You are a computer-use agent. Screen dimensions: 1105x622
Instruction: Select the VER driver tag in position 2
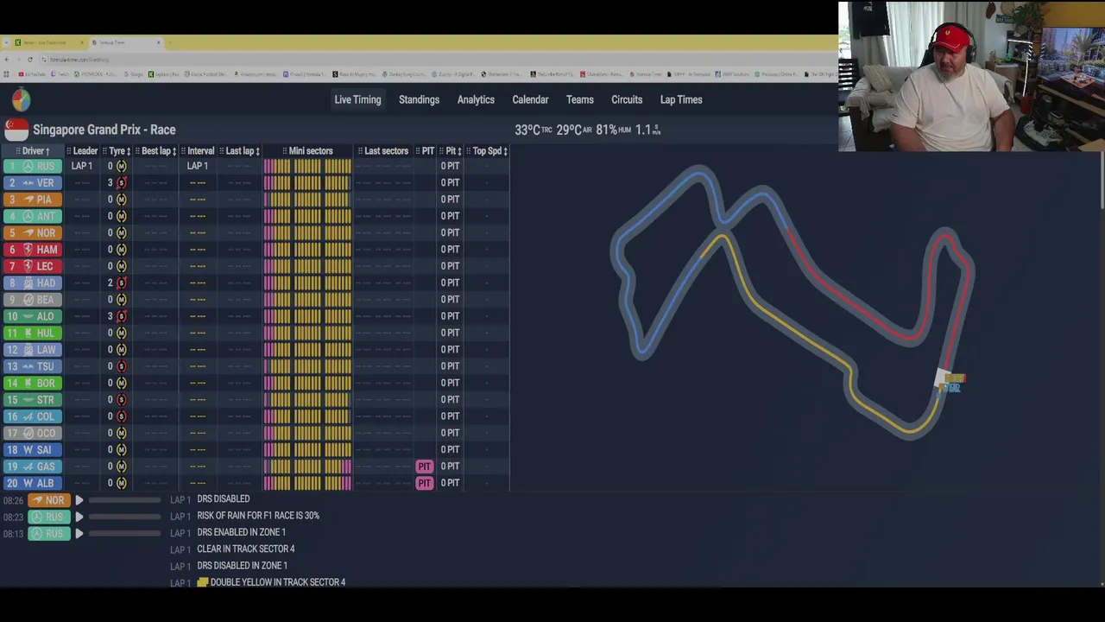(32, 182)
